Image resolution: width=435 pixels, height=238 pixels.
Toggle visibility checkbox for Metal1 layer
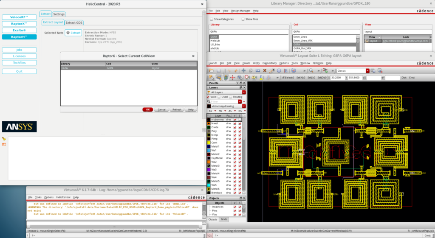(x=235, y=146)
